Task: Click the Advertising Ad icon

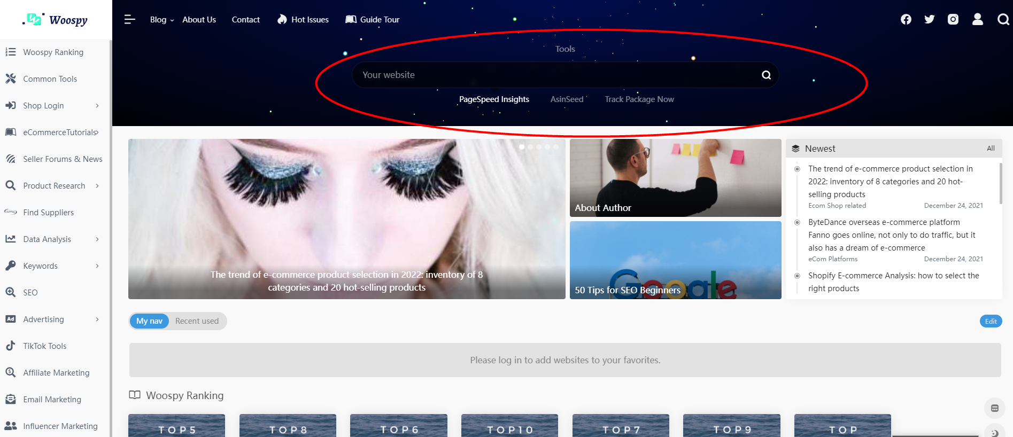Action: [10, 319]
